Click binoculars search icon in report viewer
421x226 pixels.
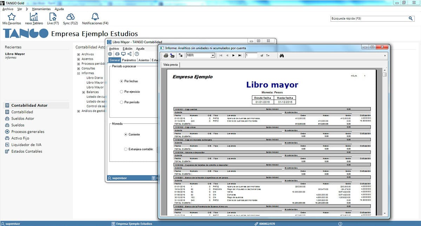pyautogui.click(x=282, y=55)
